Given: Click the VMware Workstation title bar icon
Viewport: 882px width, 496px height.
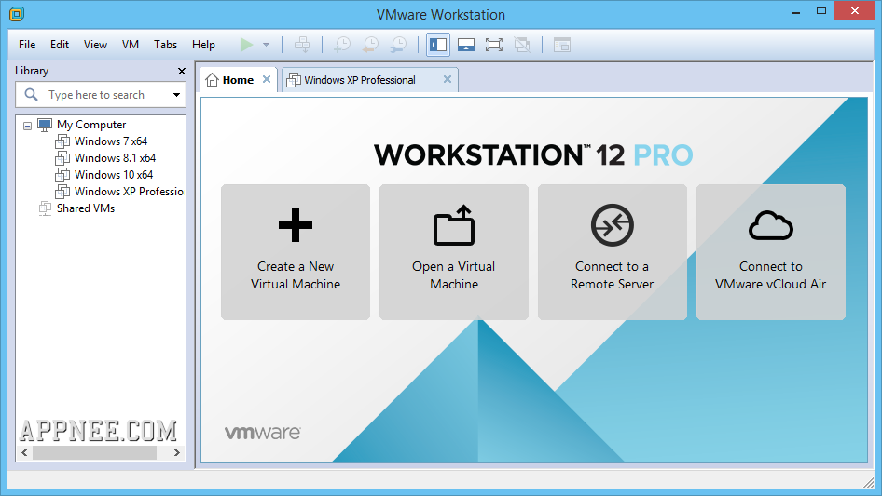Looking at the screenshot, I should click(17, 14).
